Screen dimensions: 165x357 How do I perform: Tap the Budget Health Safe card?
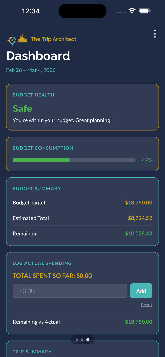coord(82,107)
